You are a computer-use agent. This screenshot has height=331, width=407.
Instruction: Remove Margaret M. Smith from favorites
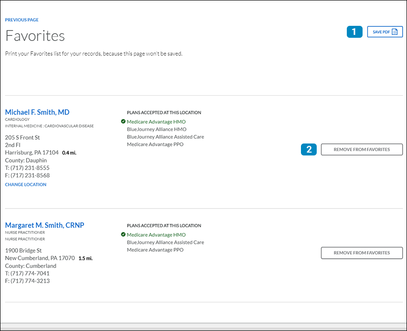point(362,253)
